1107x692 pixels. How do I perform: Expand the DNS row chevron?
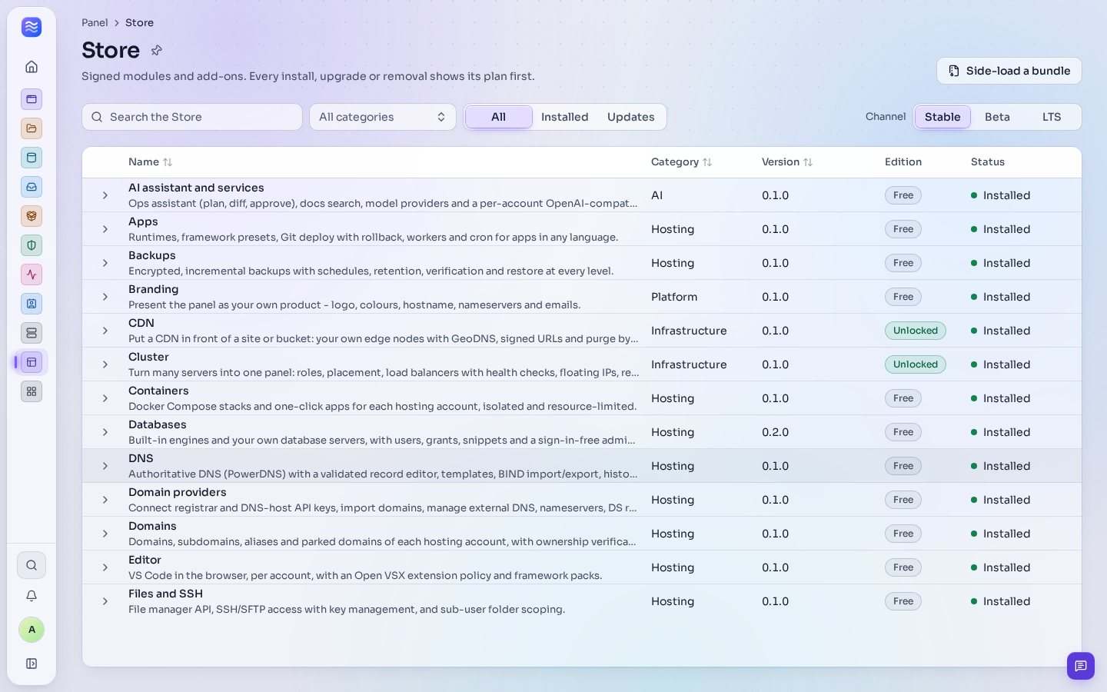click(x=105, y=466)
